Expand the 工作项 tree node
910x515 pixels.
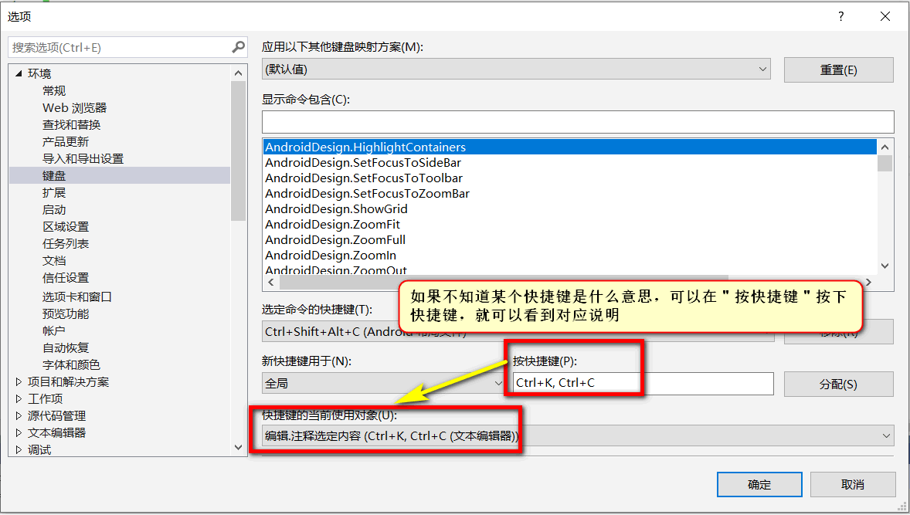[19, 398]
